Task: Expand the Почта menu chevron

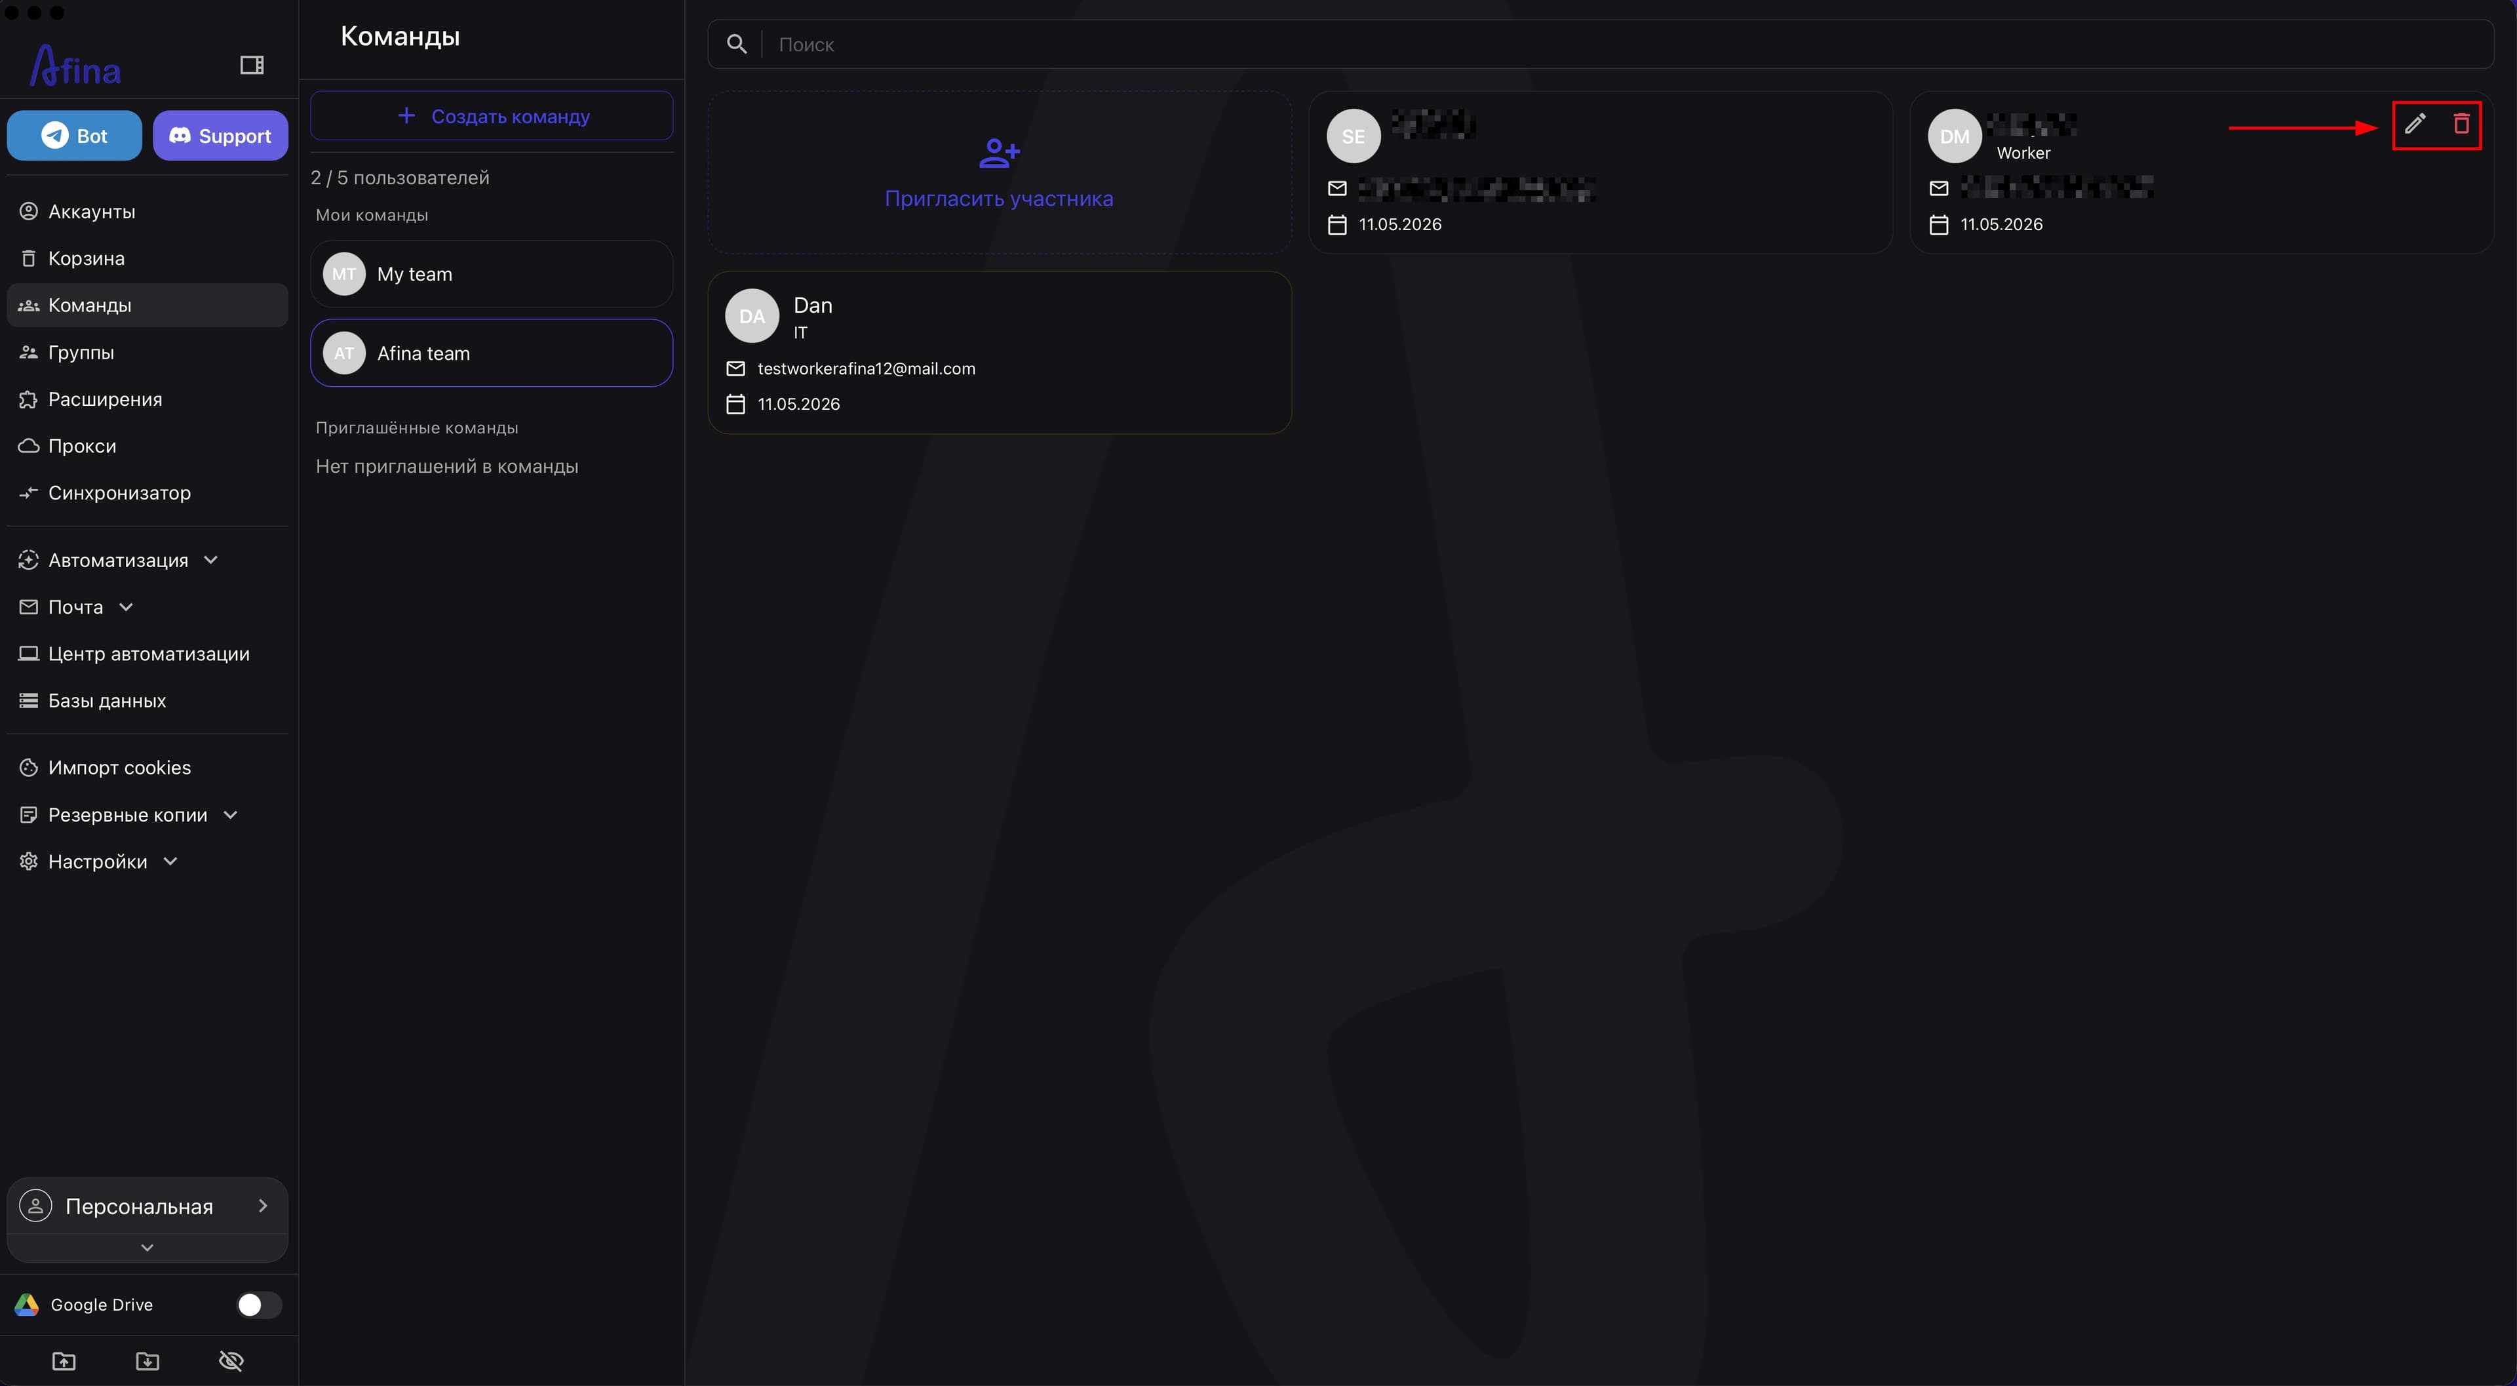Action: tap(126, 607)
